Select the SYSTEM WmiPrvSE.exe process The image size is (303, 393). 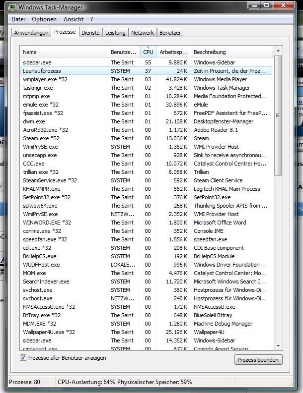coord(146,147)
